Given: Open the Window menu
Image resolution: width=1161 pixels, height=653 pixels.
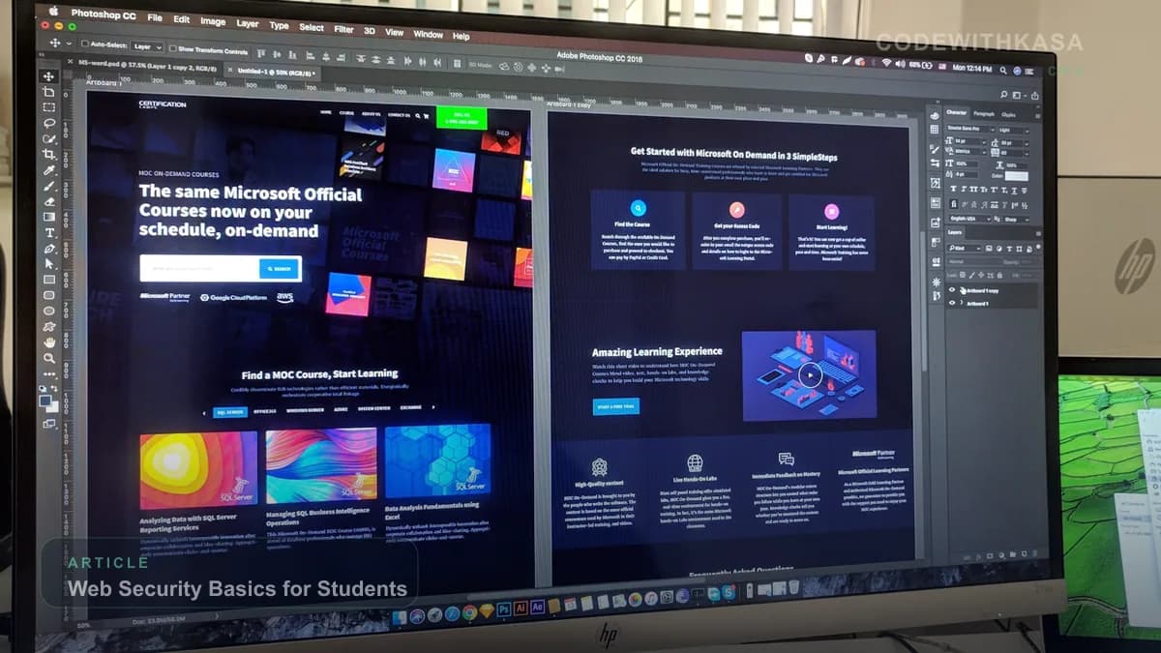Looking at the screenshot, I should pos(428,35).
